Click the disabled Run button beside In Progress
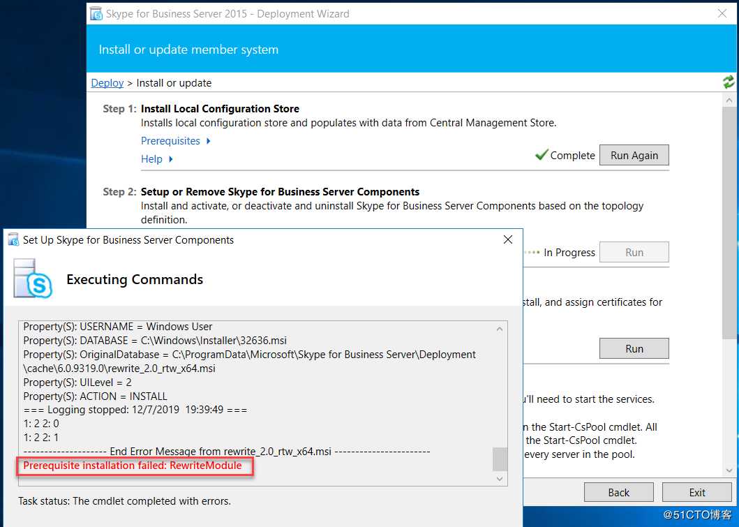 coord(634,252)
